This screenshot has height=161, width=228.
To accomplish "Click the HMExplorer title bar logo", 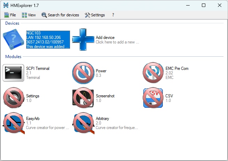I will (x=6, y=5).
